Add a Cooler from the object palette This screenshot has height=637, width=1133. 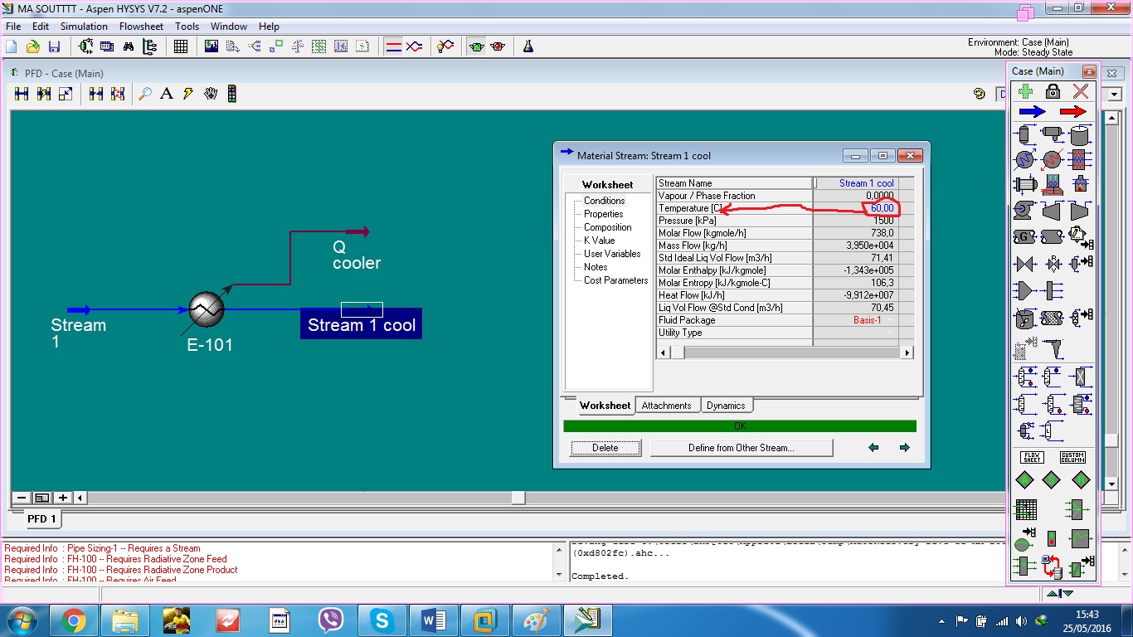click(1050, 158)
